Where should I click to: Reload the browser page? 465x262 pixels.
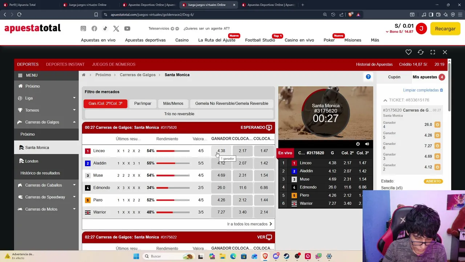click(x=19, y=15)
